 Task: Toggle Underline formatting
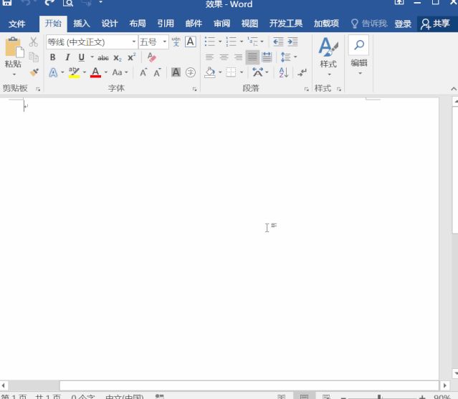[82, 57]
